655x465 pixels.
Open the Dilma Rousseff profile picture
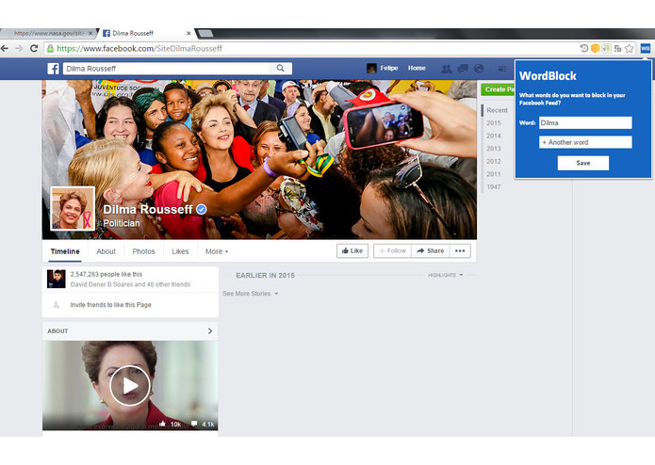click(x=73, y=208)
